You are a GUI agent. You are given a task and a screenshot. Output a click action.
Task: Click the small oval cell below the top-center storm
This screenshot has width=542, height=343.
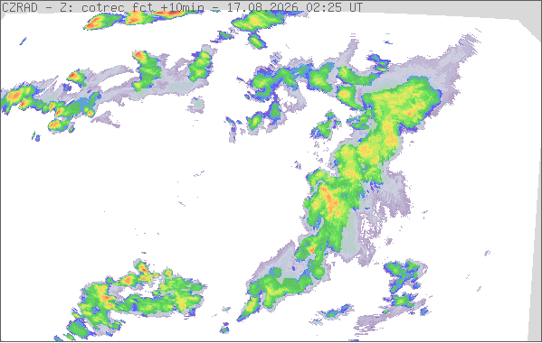pos(257,42)
